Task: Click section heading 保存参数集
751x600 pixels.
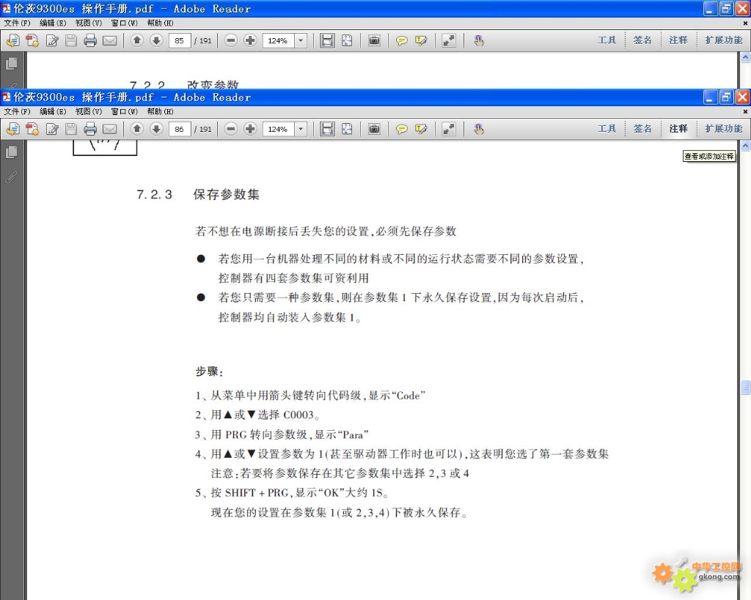Action: click(x=227, y=194)
